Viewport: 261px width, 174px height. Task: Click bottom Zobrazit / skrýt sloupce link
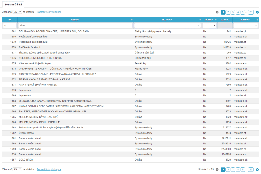tap(49, 169)
